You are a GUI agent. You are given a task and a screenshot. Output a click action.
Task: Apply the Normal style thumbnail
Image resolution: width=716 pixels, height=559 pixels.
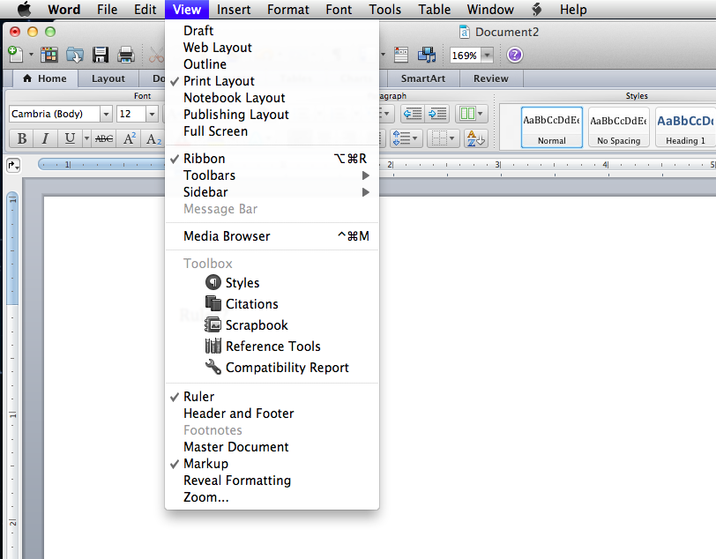552,128
